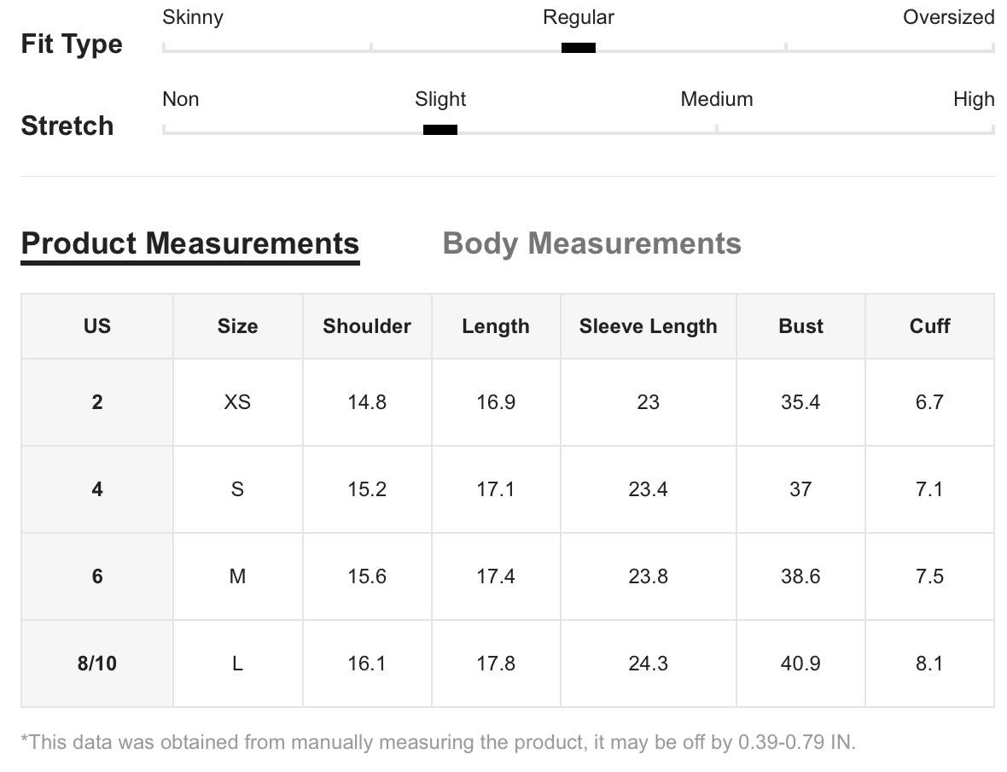Viewport: 1007px width, 772px height.
Task: Click the Skinny fit label
Action: click(x=193, y=17)
